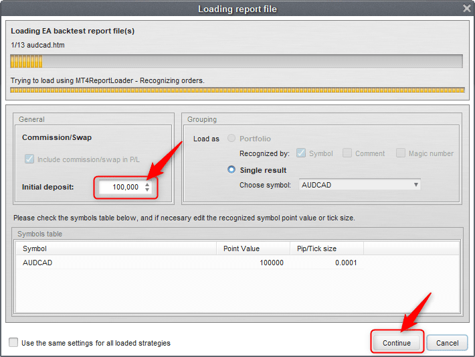This screenshot has height=357, width=475.
Task: Close the Loading report file dialog
Action: point(467,8)
